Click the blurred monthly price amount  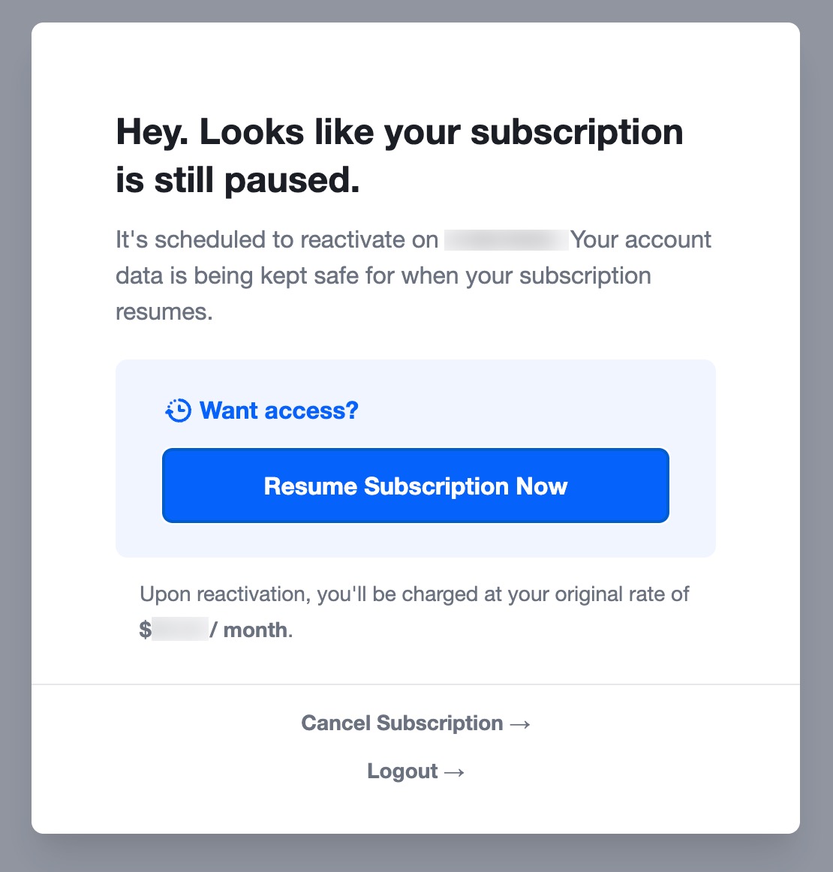tap(180, 629)
